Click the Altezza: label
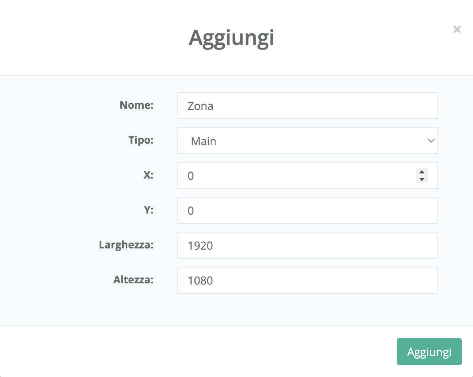 133,280
